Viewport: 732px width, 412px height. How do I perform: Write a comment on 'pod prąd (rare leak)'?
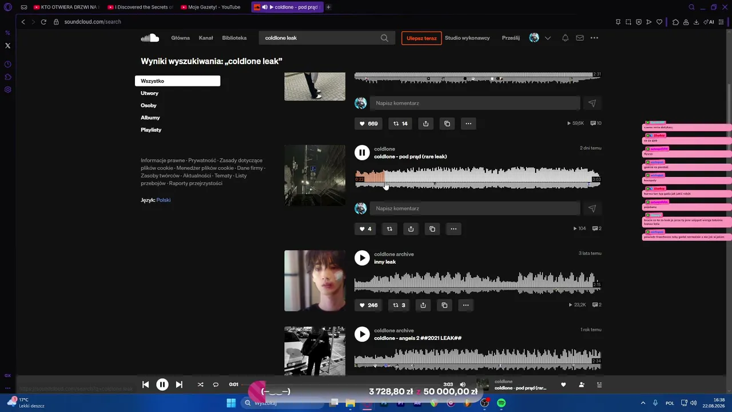(x=475, y=208)
